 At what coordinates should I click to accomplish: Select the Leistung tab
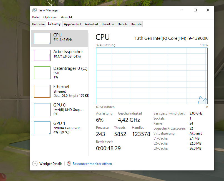(x=54, y=24)
